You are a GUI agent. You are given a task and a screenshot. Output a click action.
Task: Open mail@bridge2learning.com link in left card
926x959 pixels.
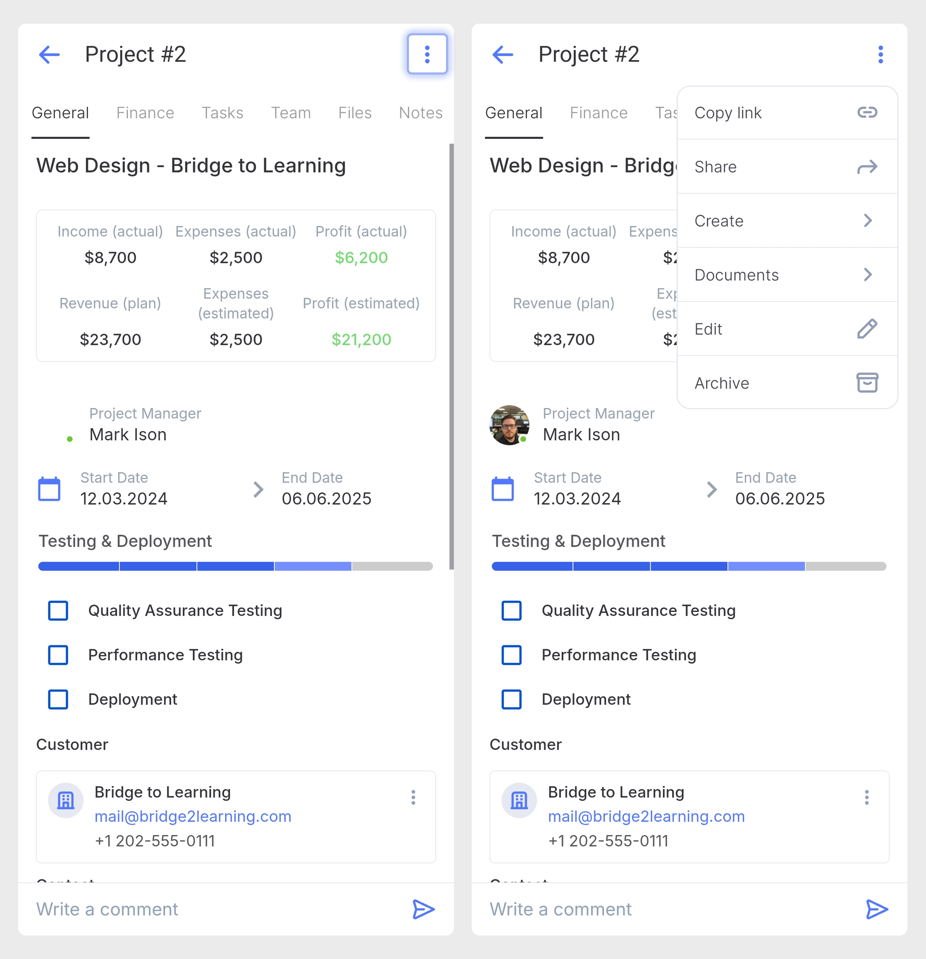193,816
